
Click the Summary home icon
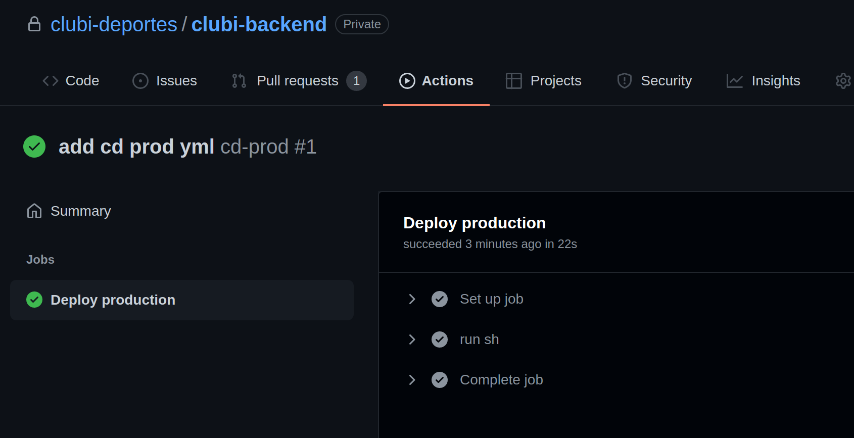34,211
